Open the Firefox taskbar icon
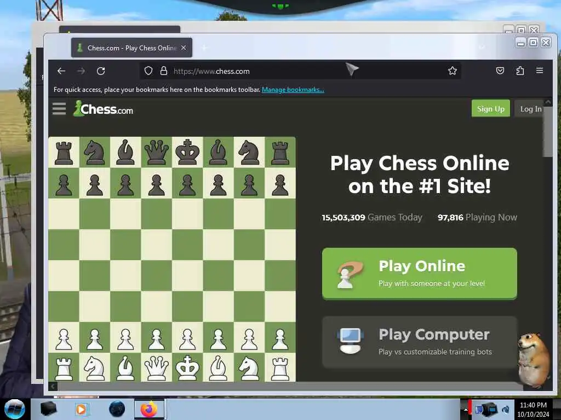The height and width of the screenshot is (420, 561). tap(149, 409)
